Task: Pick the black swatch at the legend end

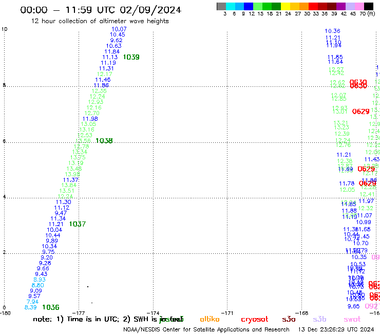Action: [x=369, y=6]
